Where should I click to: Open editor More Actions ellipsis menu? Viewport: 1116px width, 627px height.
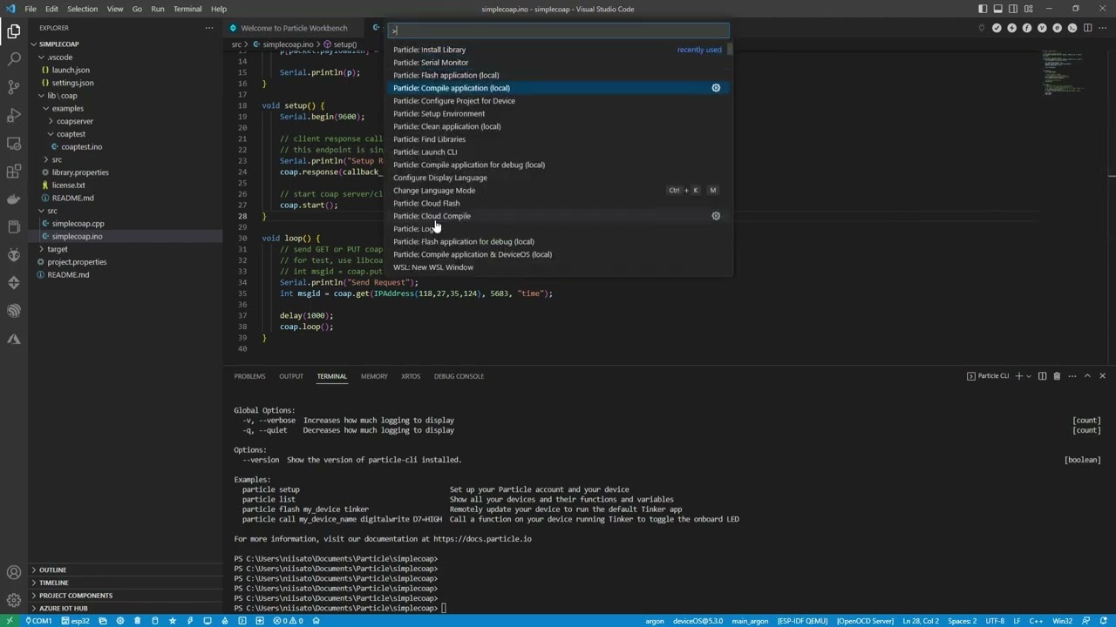point(1102,28)
